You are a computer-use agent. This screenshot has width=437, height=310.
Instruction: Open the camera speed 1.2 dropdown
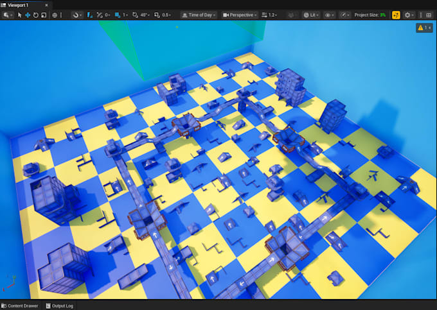(269, 15)
